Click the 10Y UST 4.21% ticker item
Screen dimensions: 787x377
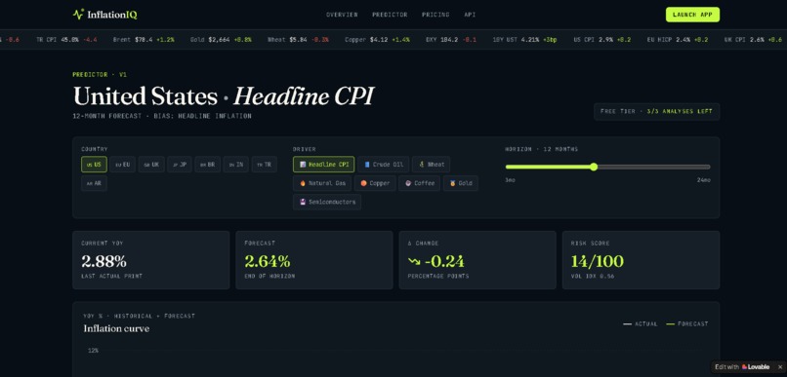click(525, 39)
